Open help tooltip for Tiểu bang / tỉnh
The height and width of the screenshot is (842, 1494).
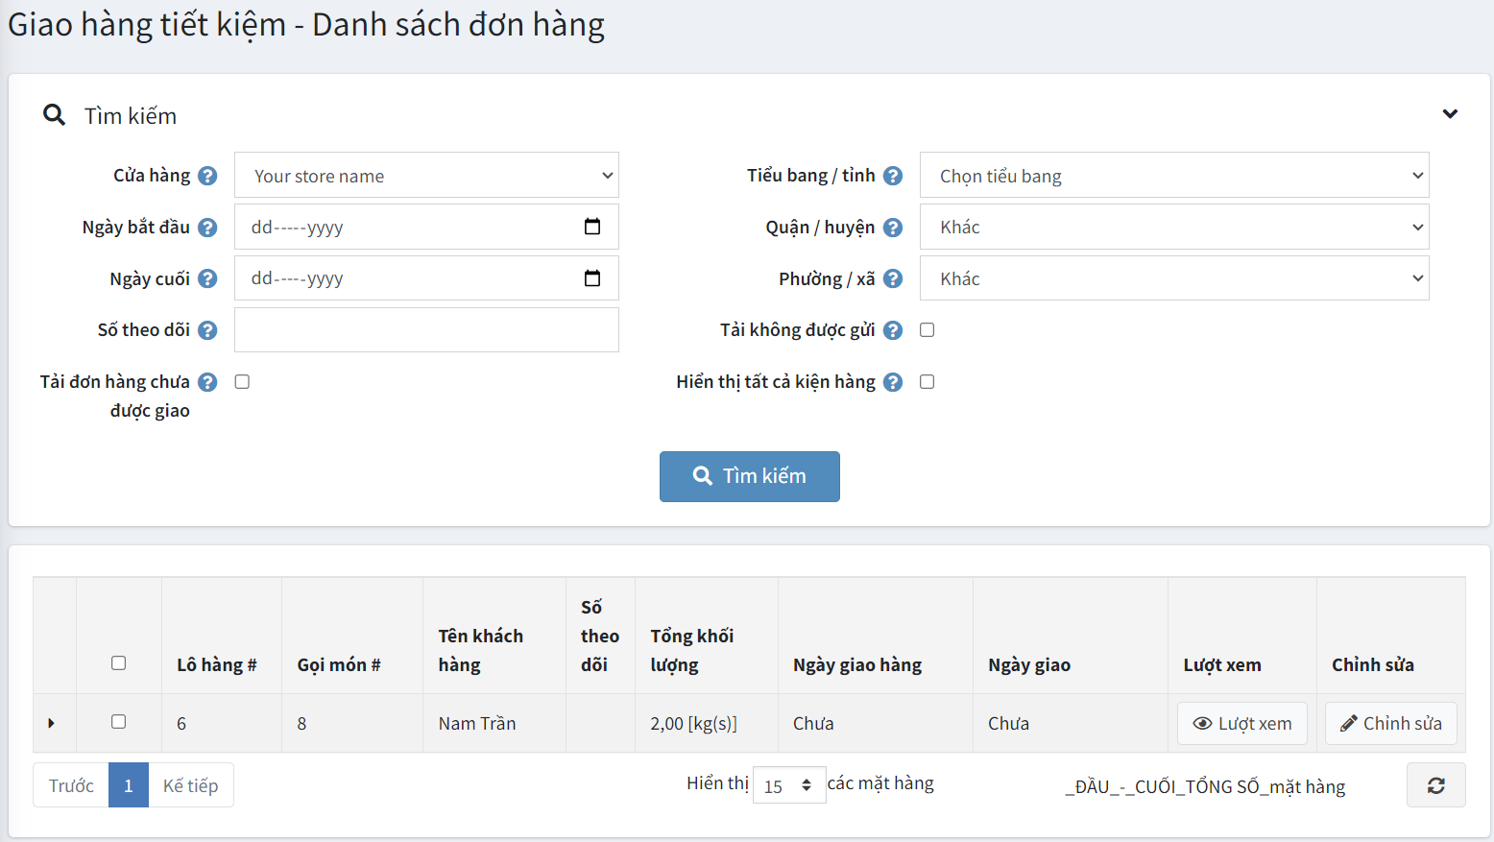pos(893,176)
